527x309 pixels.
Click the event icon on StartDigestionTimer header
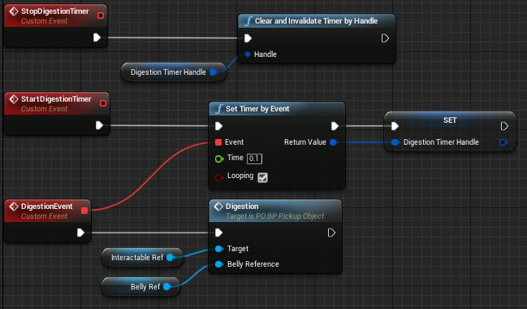click(x=14, y=99)
